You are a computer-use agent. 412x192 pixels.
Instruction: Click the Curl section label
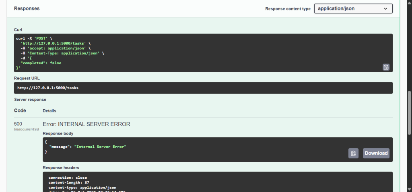tap(18, 30)
